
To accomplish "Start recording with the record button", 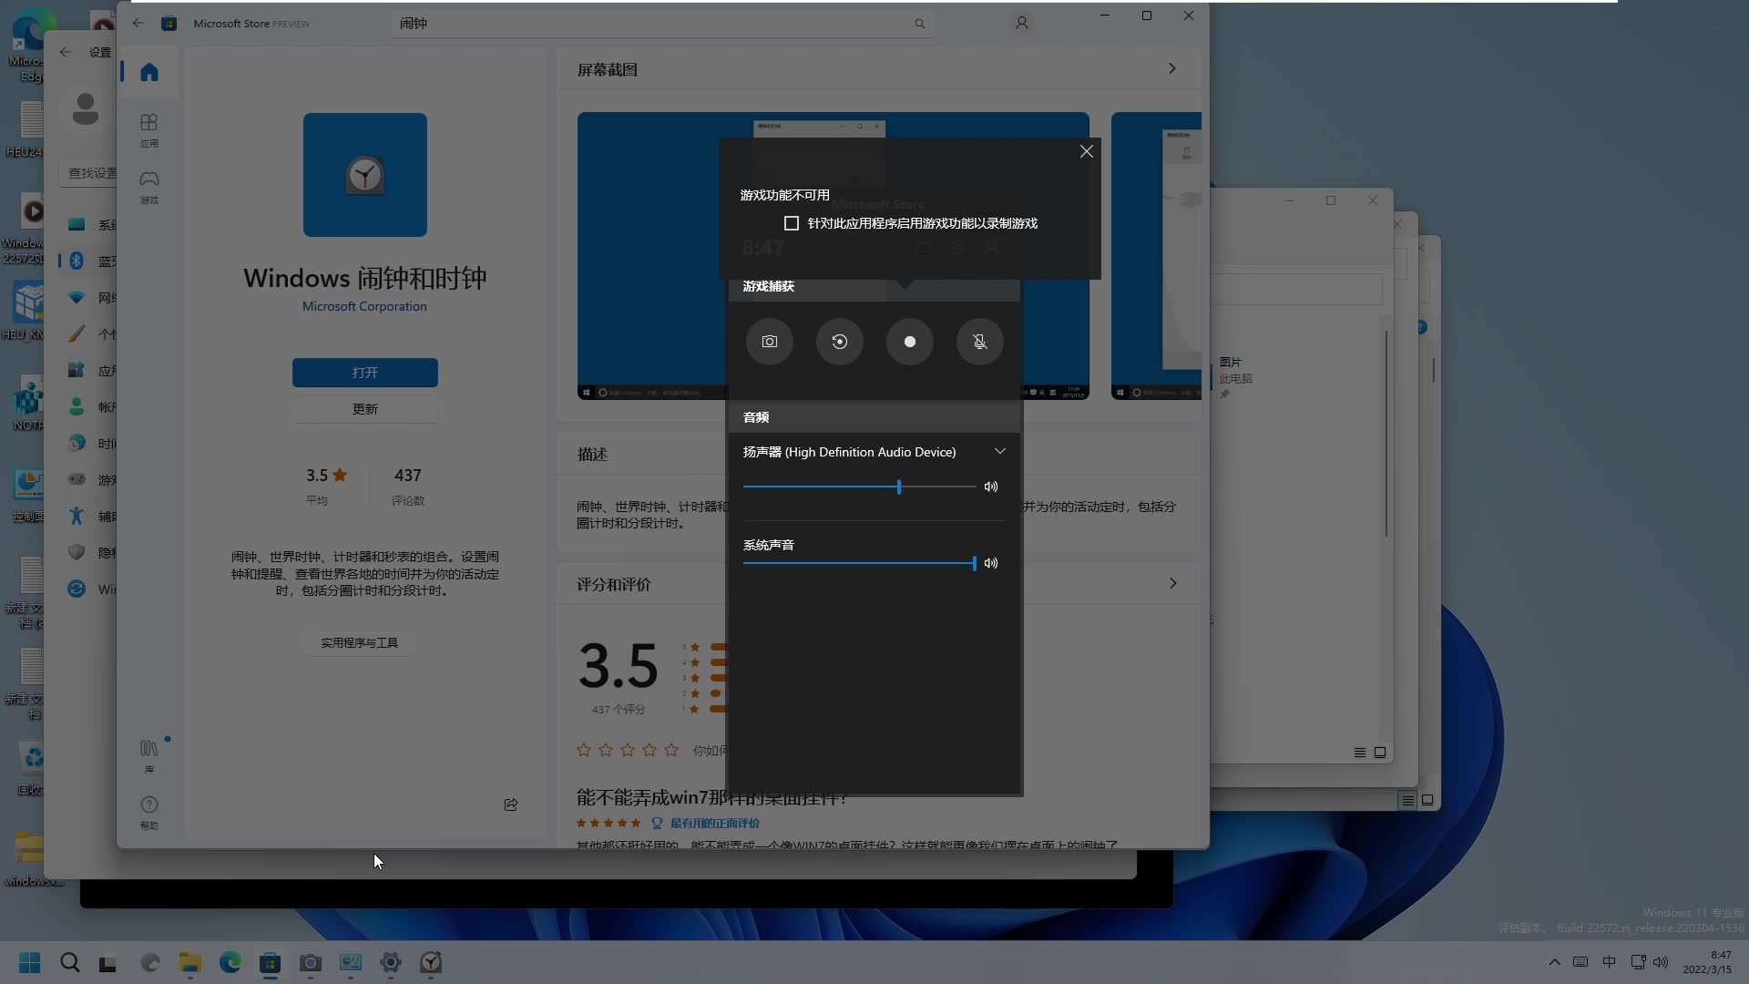I will (x=909, y=342).
